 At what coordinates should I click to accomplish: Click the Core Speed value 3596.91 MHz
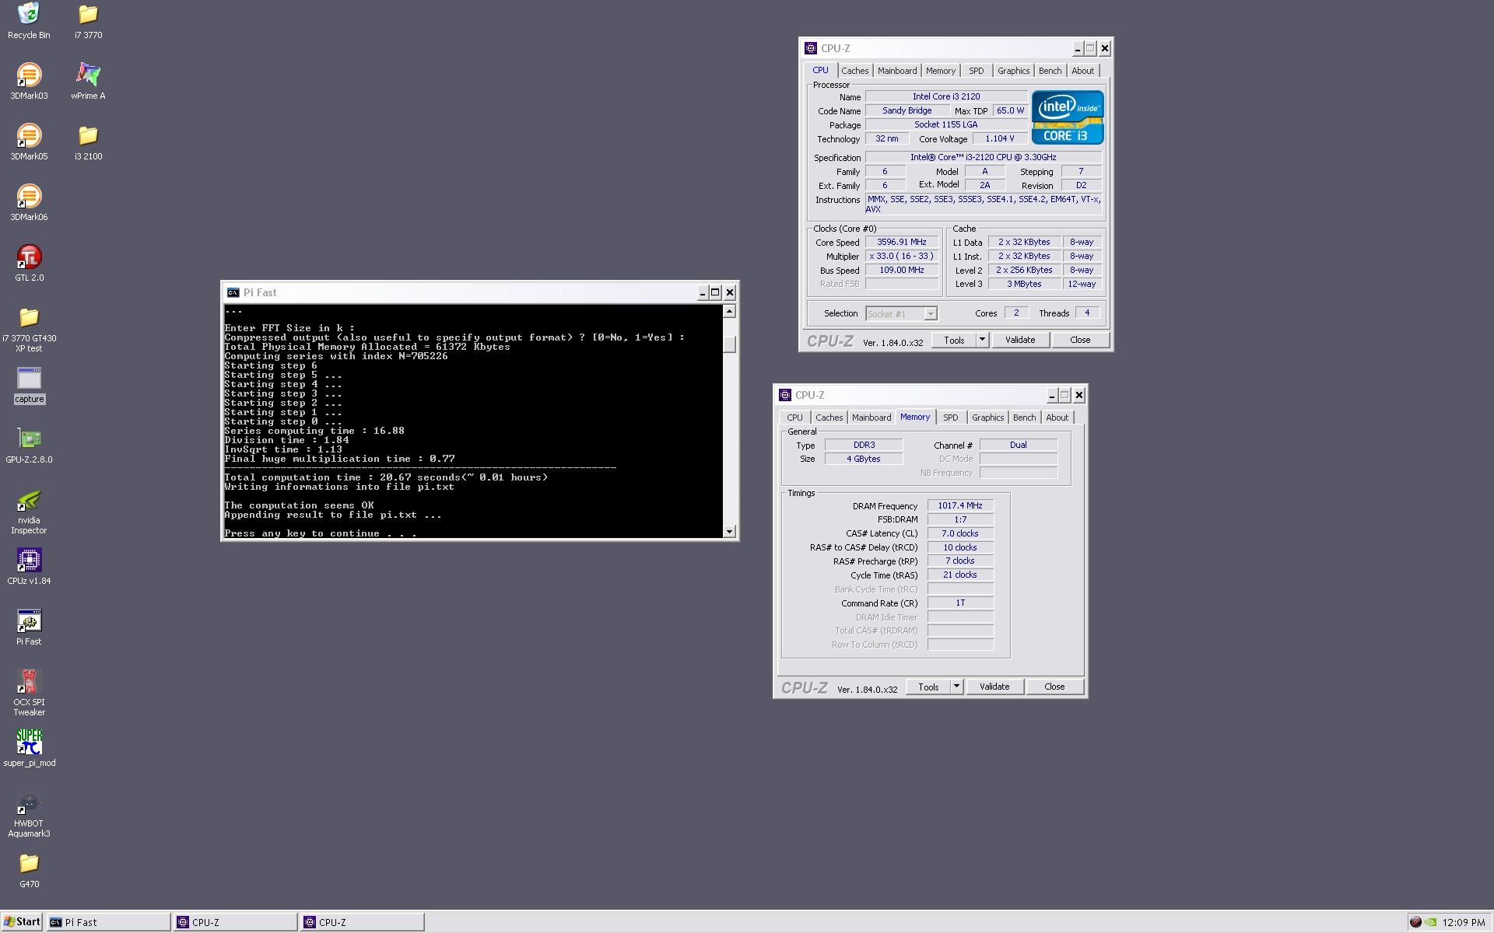coord(901,242)
